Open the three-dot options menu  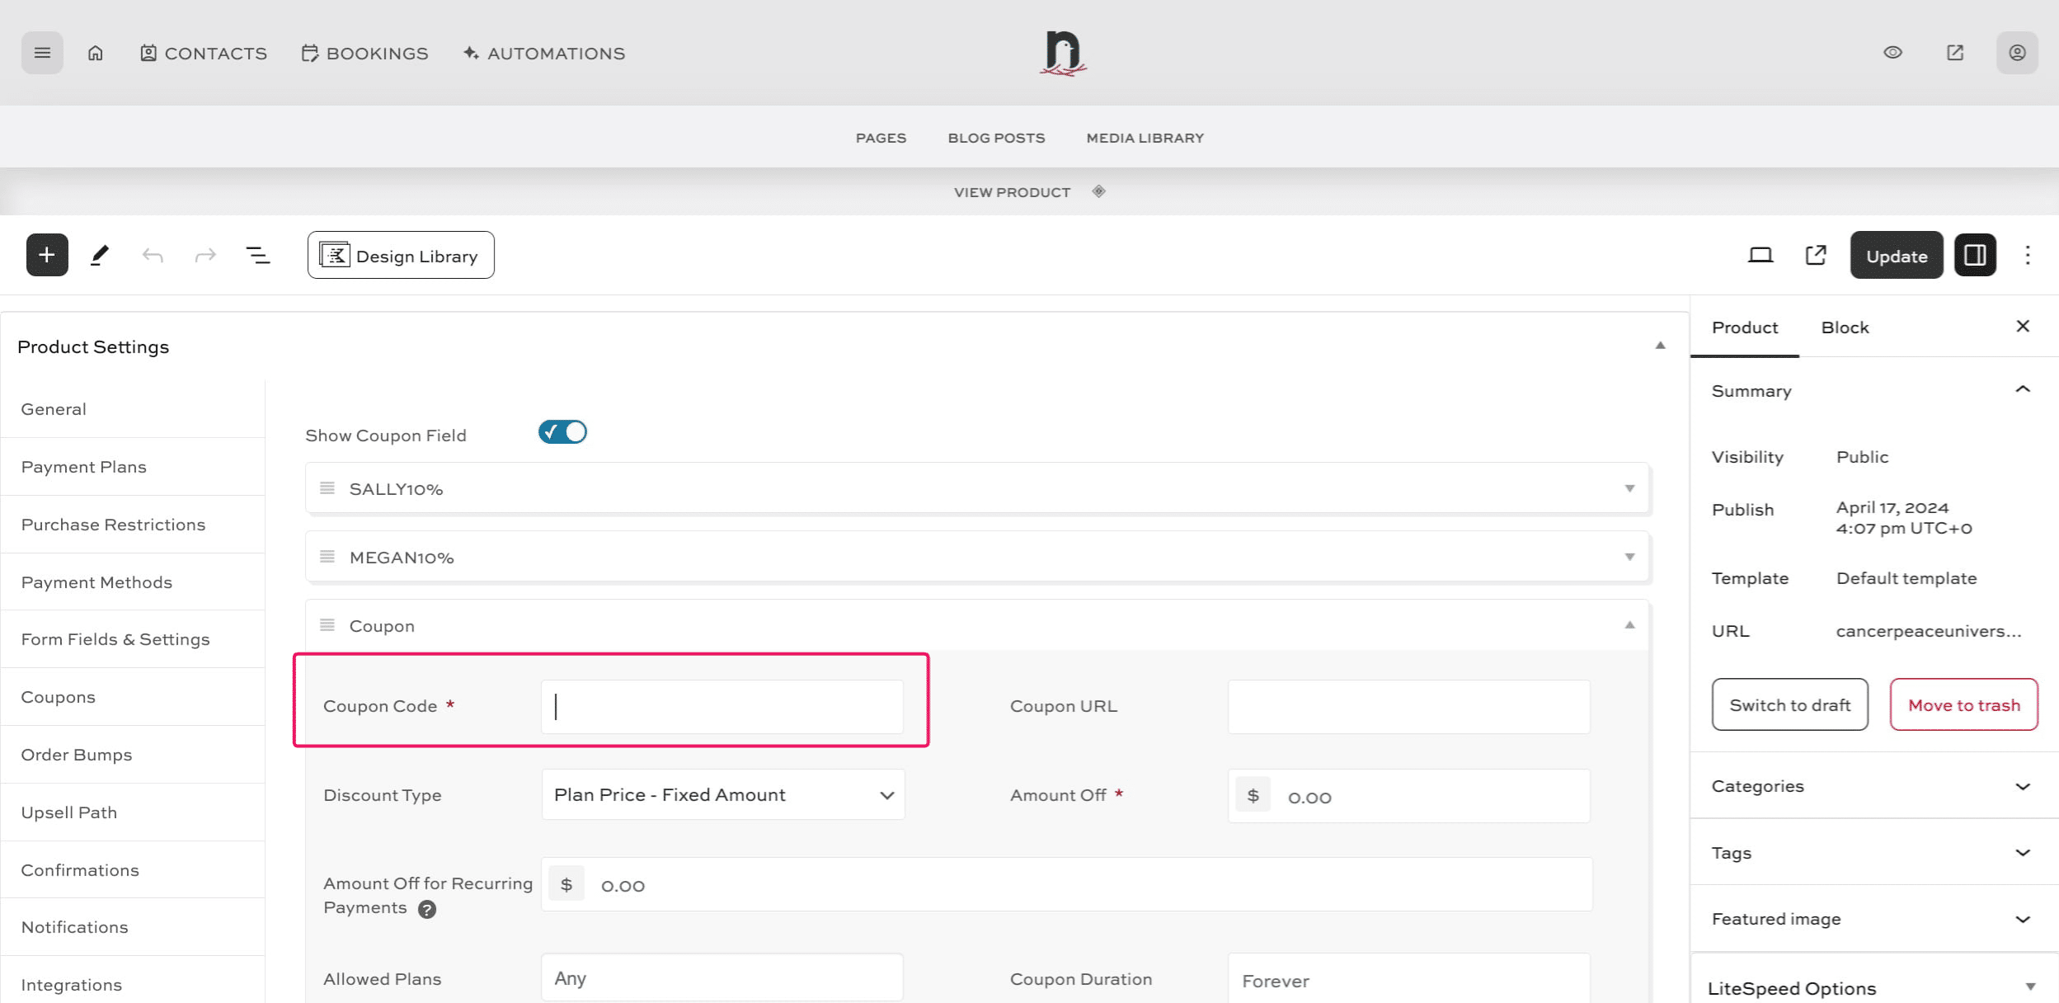(2028, 255)
